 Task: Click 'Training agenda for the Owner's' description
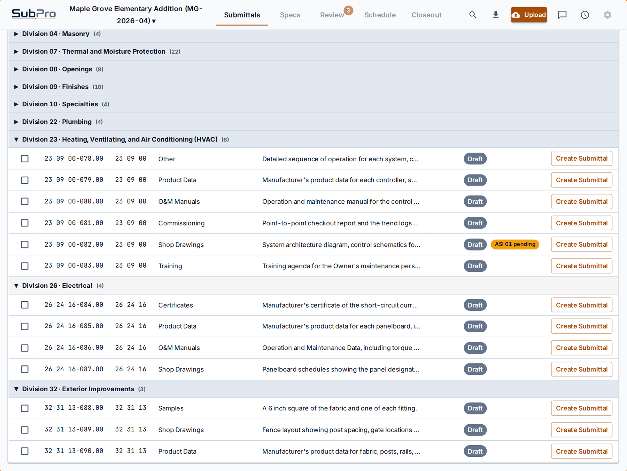[341, 266]
